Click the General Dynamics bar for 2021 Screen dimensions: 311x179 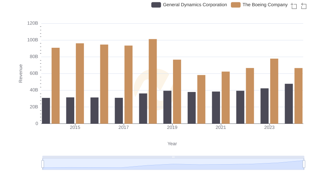click(x=216, y=108)
